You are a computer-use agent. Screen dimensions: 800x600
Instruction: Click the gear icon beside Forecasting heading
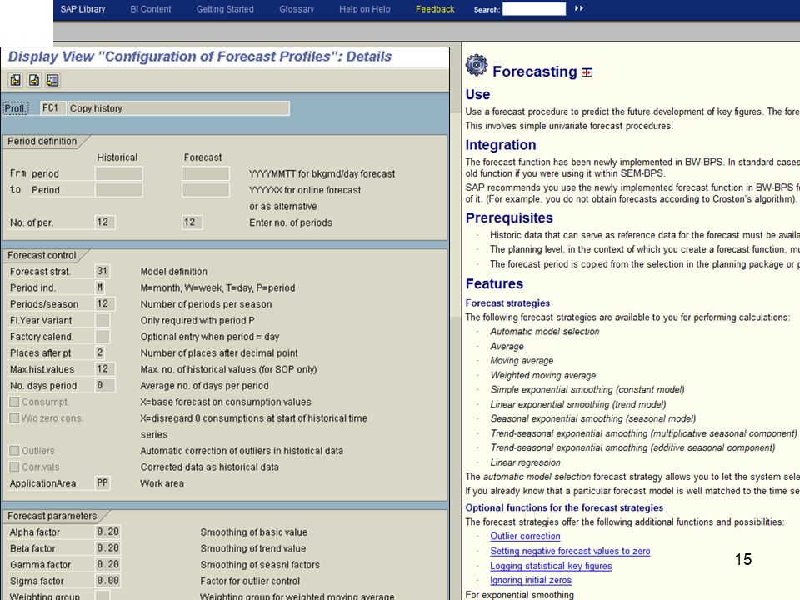pyautogui.click(x=477, y=65)
